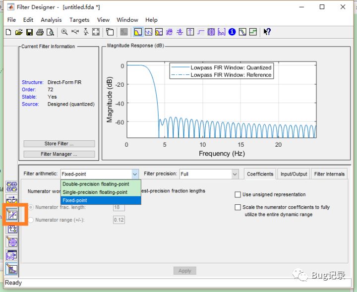357x292 pixels.
Task: Enable Use unsigned representation checkbox
Action: [238, 195]
